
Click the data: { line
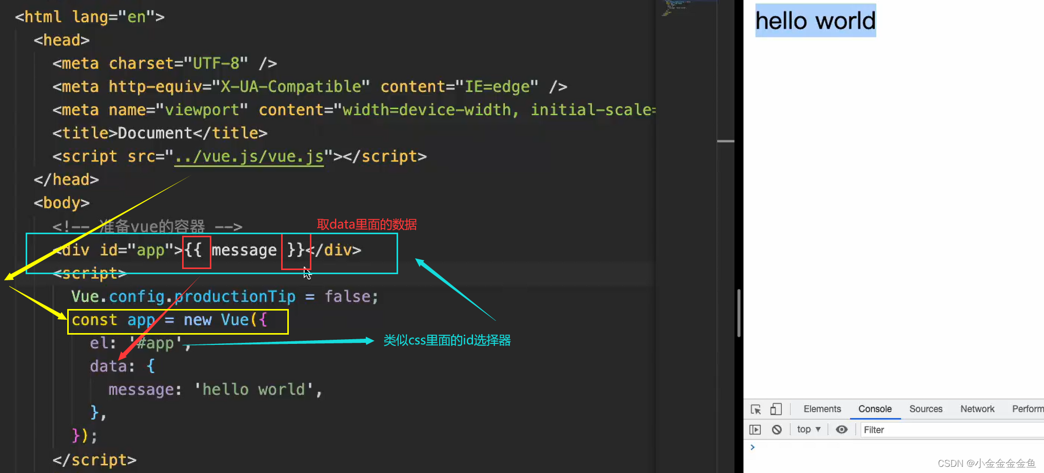[122, 366]
